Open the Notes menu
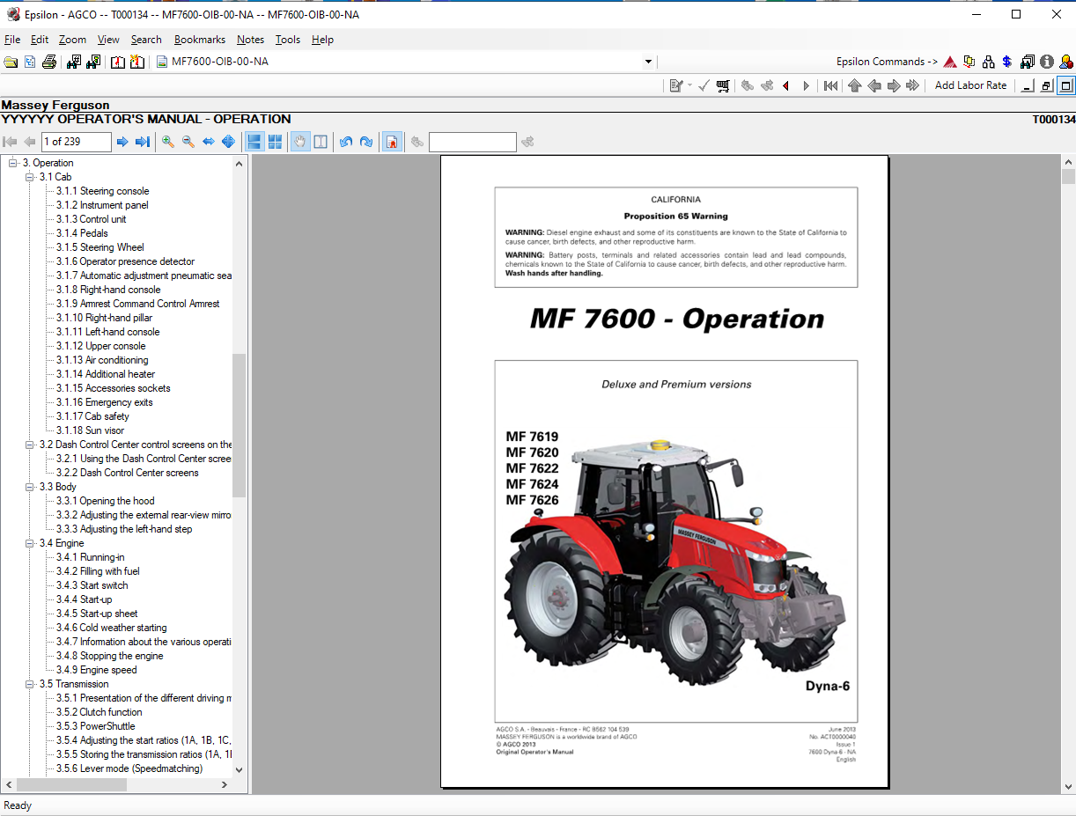Viewport: 1076px width, 816px height. [x=250, y=40]
